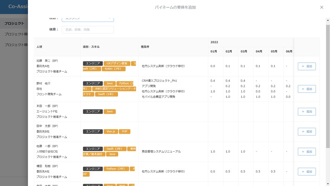Add 加藤 英二 with the 追加 button
The width and height of the screenshot is (330, 186).
(306, 66)
